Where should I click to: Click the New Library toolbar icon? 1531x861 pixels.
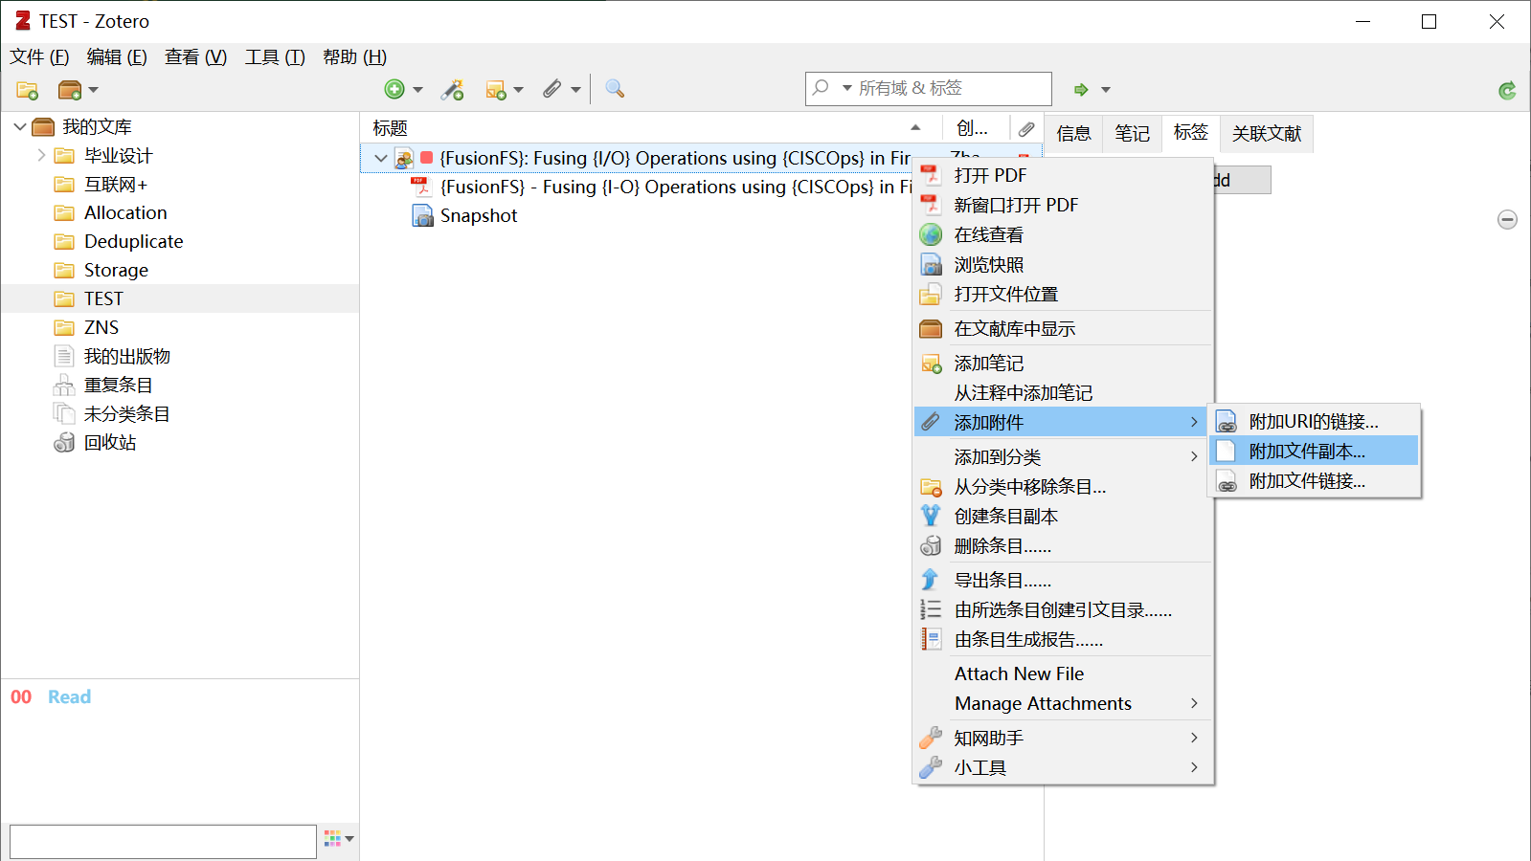pos(70,90)
